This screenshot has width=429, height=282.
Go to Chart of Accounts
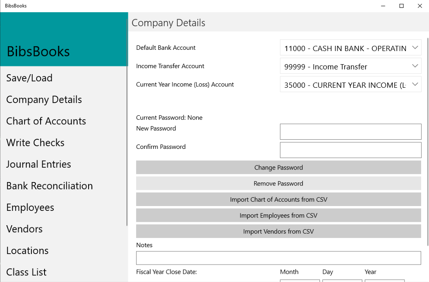pos(46,121)
